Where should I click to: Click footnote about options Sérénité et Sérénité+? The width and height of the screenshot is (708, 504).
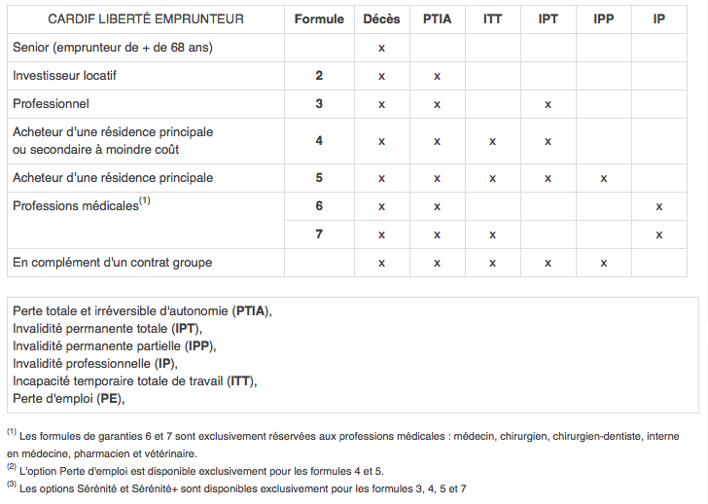click(236, 488)
